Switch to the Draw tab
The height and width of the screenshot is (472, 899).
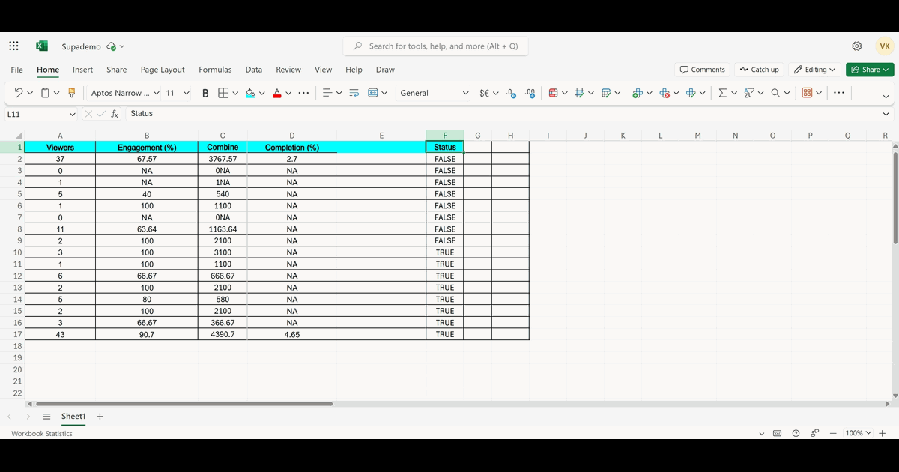tap(385, 70)
